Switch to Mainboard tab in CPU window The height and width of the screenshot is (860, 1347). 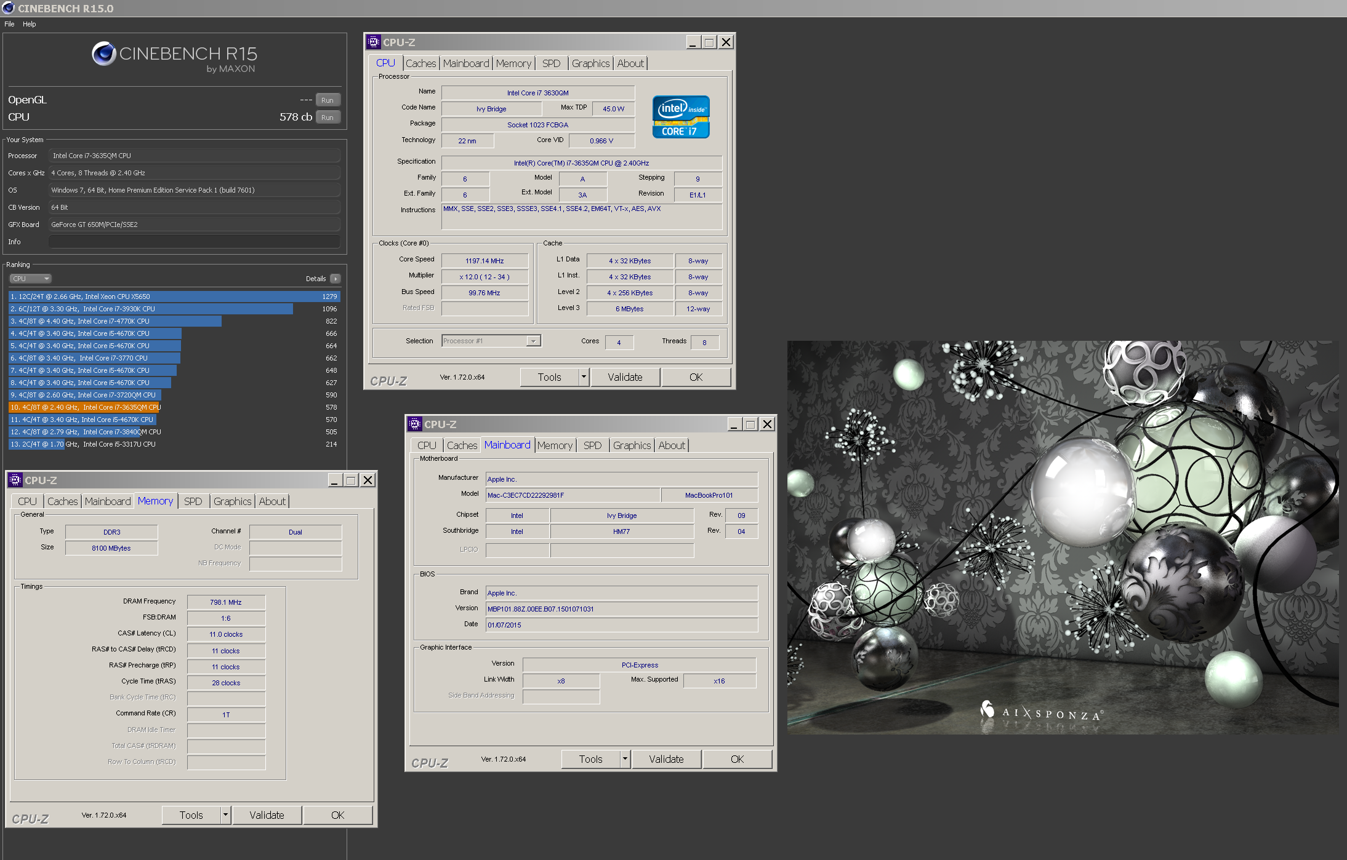[466, 63]
